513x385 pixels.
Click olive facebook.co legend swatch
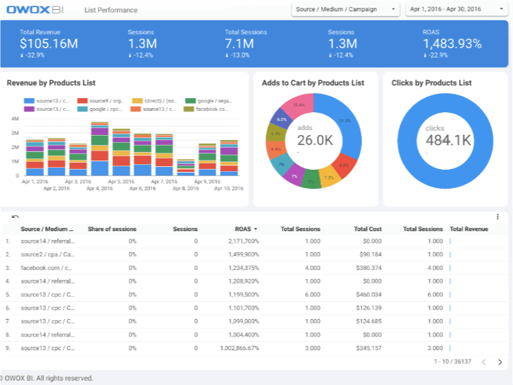coord(189,109)
